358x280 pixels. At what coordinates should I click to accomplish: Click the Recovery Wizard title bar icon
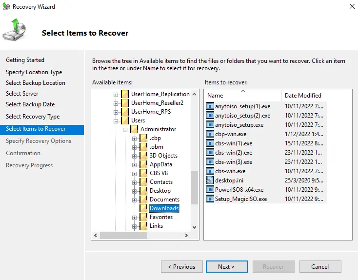click(6, 7)
